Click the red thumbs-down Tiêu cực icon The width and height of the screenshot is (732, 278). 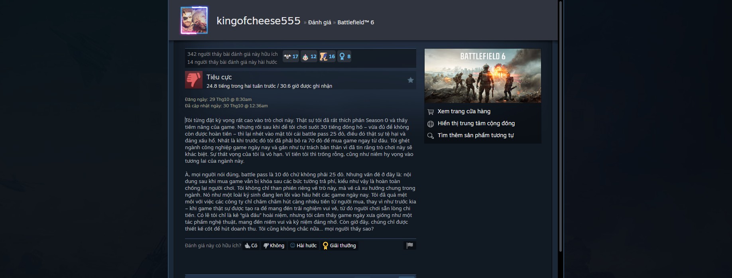[x=194, y=80]
